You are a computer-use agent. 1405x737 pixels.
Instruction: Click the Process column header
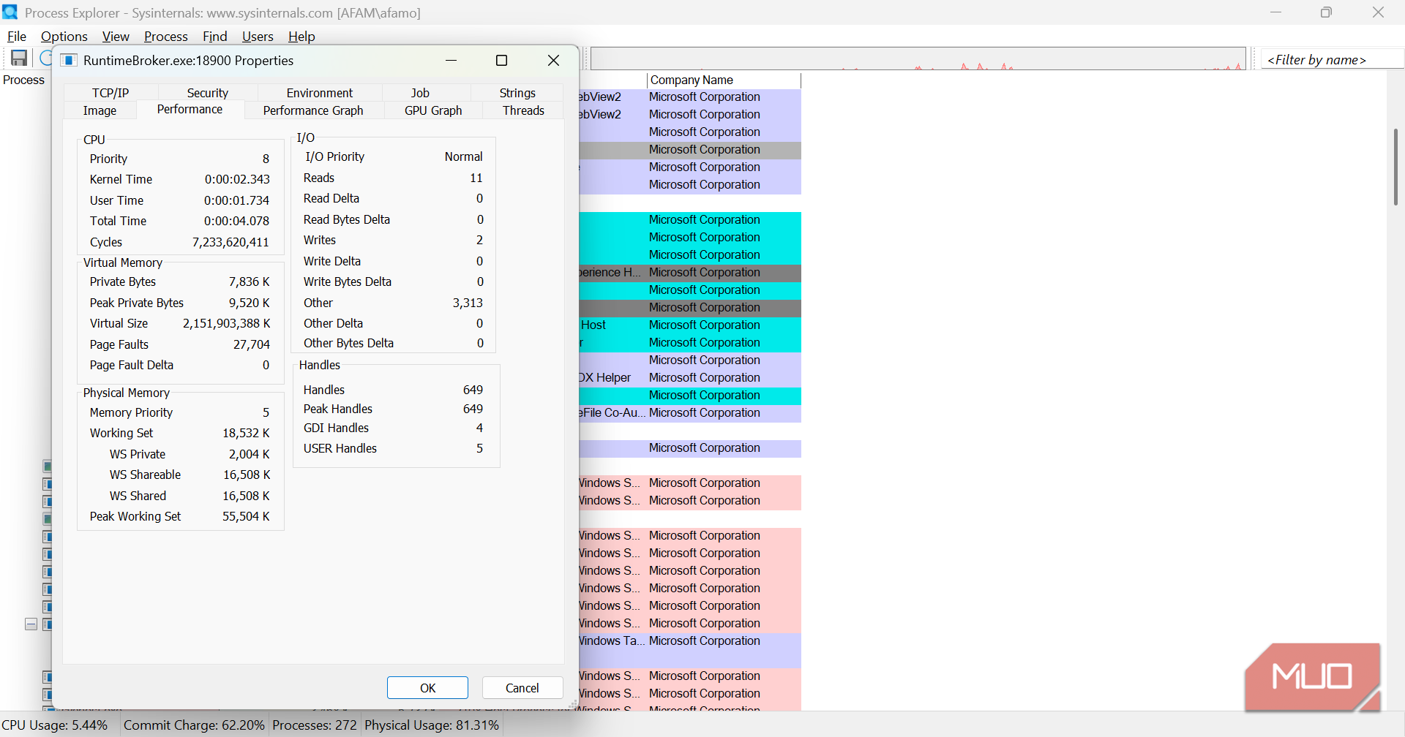24,80
